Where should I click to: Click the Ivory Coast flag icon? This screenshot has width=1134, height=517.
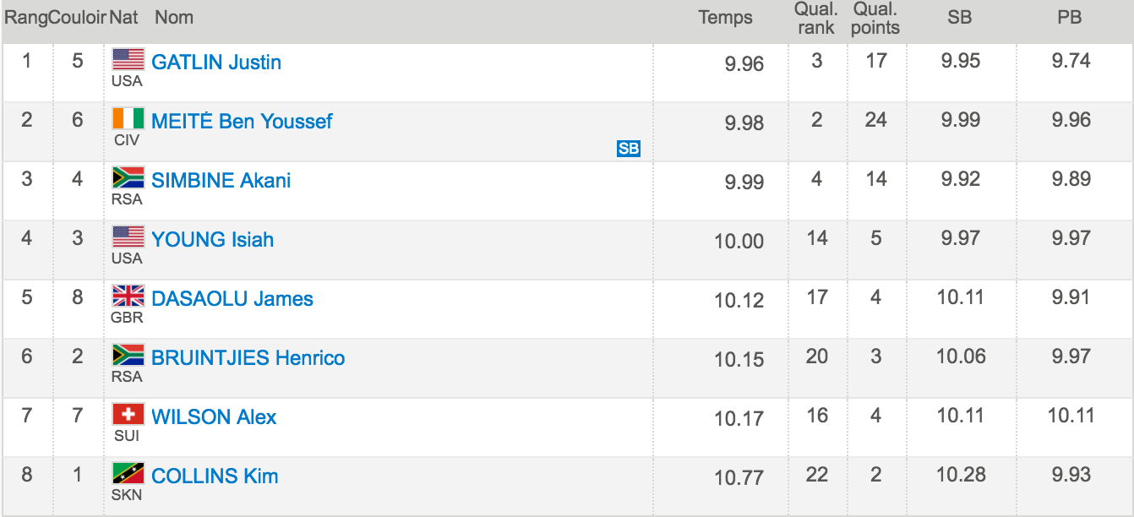128,118
